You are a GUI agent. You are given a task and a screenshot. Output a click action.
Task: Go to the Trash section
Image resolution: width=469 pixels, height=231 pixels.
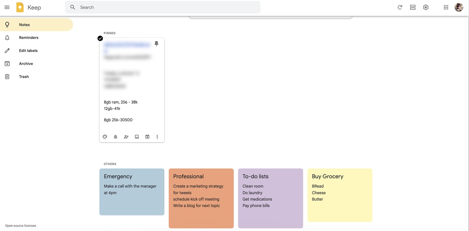[24, 76]
